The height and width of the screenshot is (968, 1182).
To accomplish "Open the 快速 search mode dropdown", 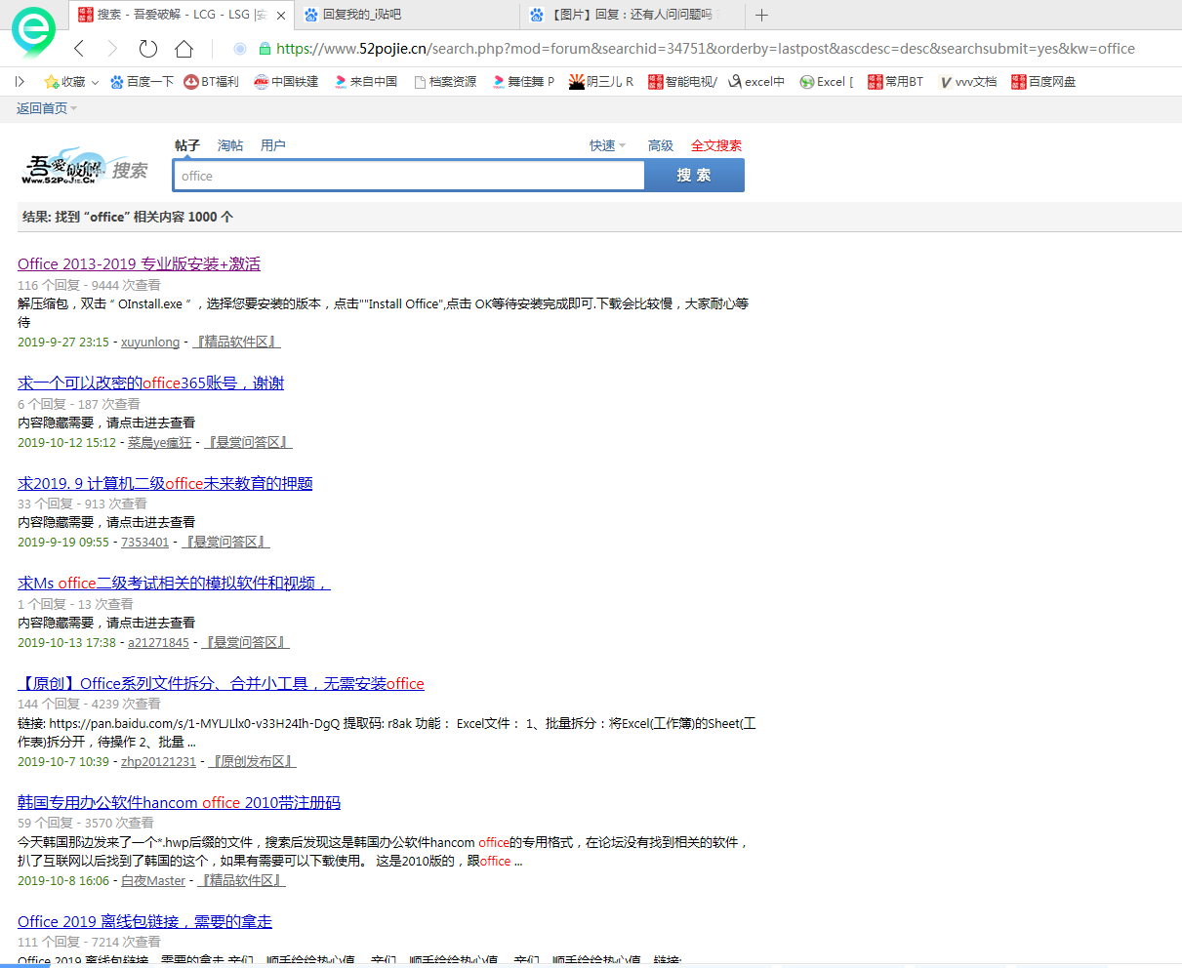I will pyautogui.click(x=607, y=145).
